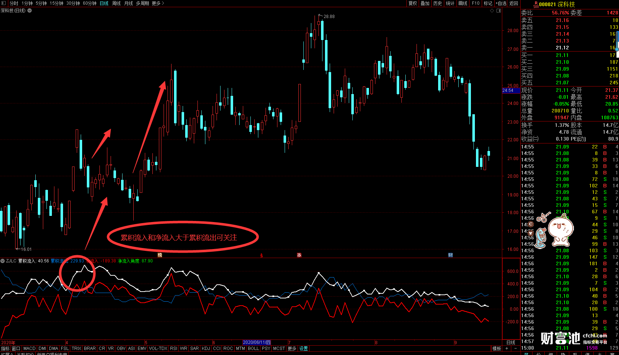Click the 叠加 overlay button
This screenshot has height=355, width=619.
click(x=425, y=3)
